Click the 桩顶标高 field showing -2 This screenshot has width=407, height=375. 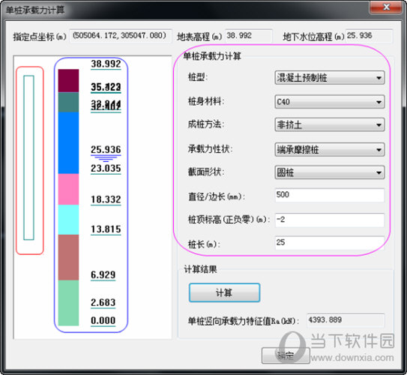coord(329,220)
